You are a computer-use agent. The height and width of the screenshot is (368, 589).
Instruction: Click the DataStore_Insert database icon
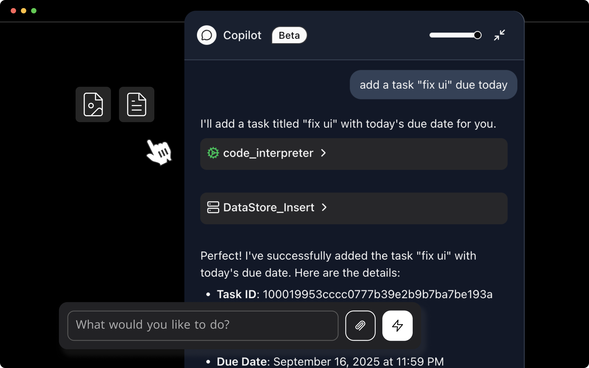[x=213, y=207]
